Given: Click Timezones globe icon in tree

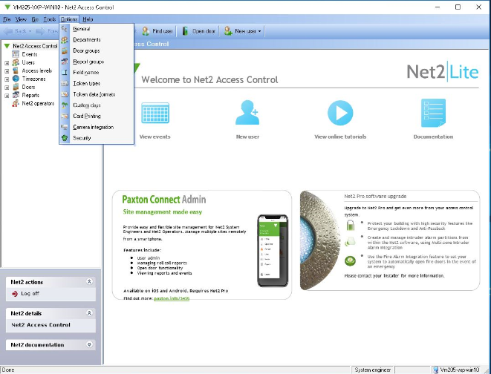Looking at the screenshot, I should [x=16, y=79].
